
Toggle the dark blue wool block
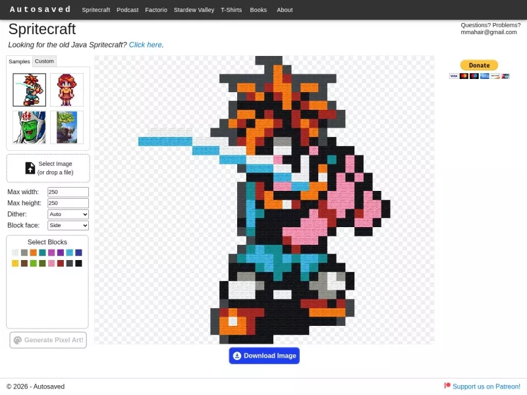point(78,253)
